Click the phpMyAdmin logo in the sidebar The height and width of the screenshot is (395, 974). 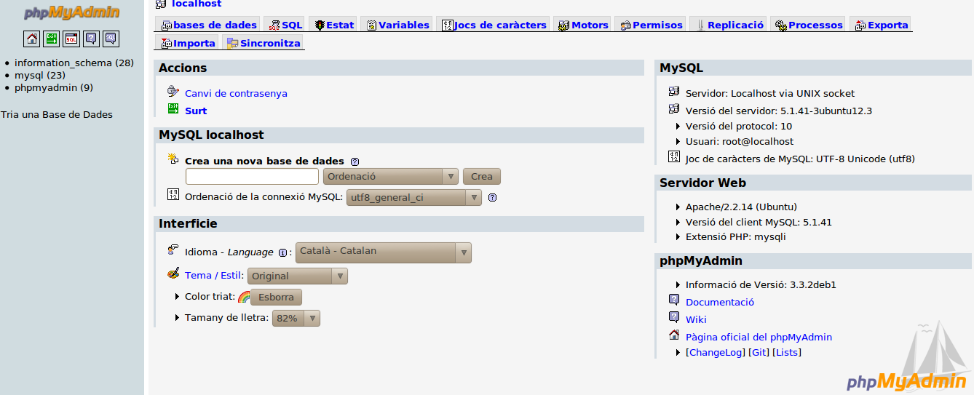[72, 13]
